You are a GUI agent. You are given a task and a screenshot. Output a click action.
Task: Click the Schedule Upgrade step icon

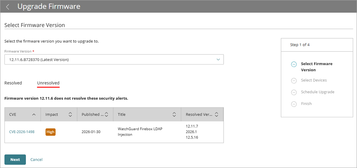click(294, 92)
